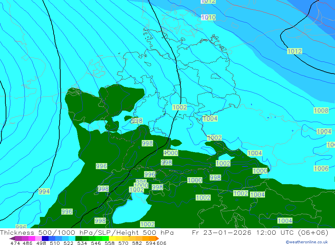The height and width of the screenshot is (245, 335).
Task: Open the weatheronline.co.uk copyright link
Action: click(307, 242)
